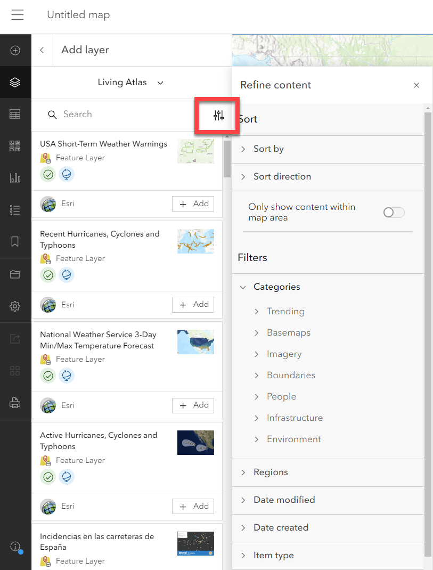Open the Basemap gallery icon
The width and height of the screenshot is (433, 570).
click(x=15, y=146)
